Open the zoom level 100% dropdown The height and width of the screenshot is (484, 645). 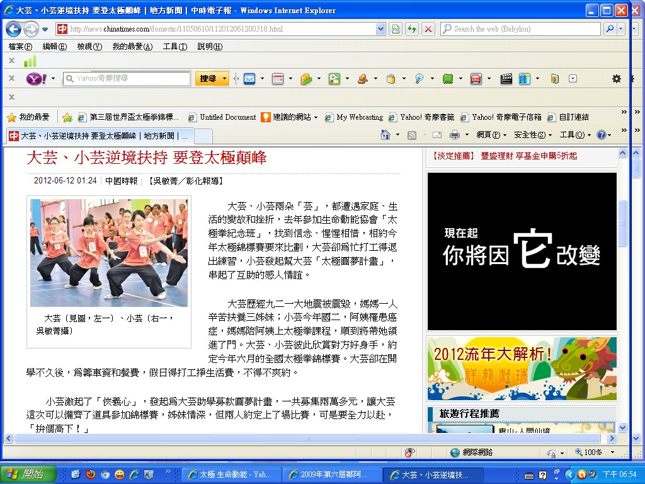[x=612, y=452]
